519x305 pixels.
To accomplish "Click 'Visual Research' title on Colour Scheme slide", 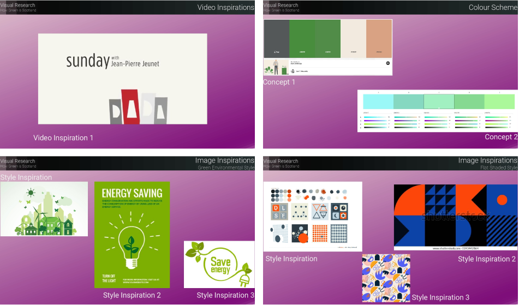I will [x=281, y=5].
